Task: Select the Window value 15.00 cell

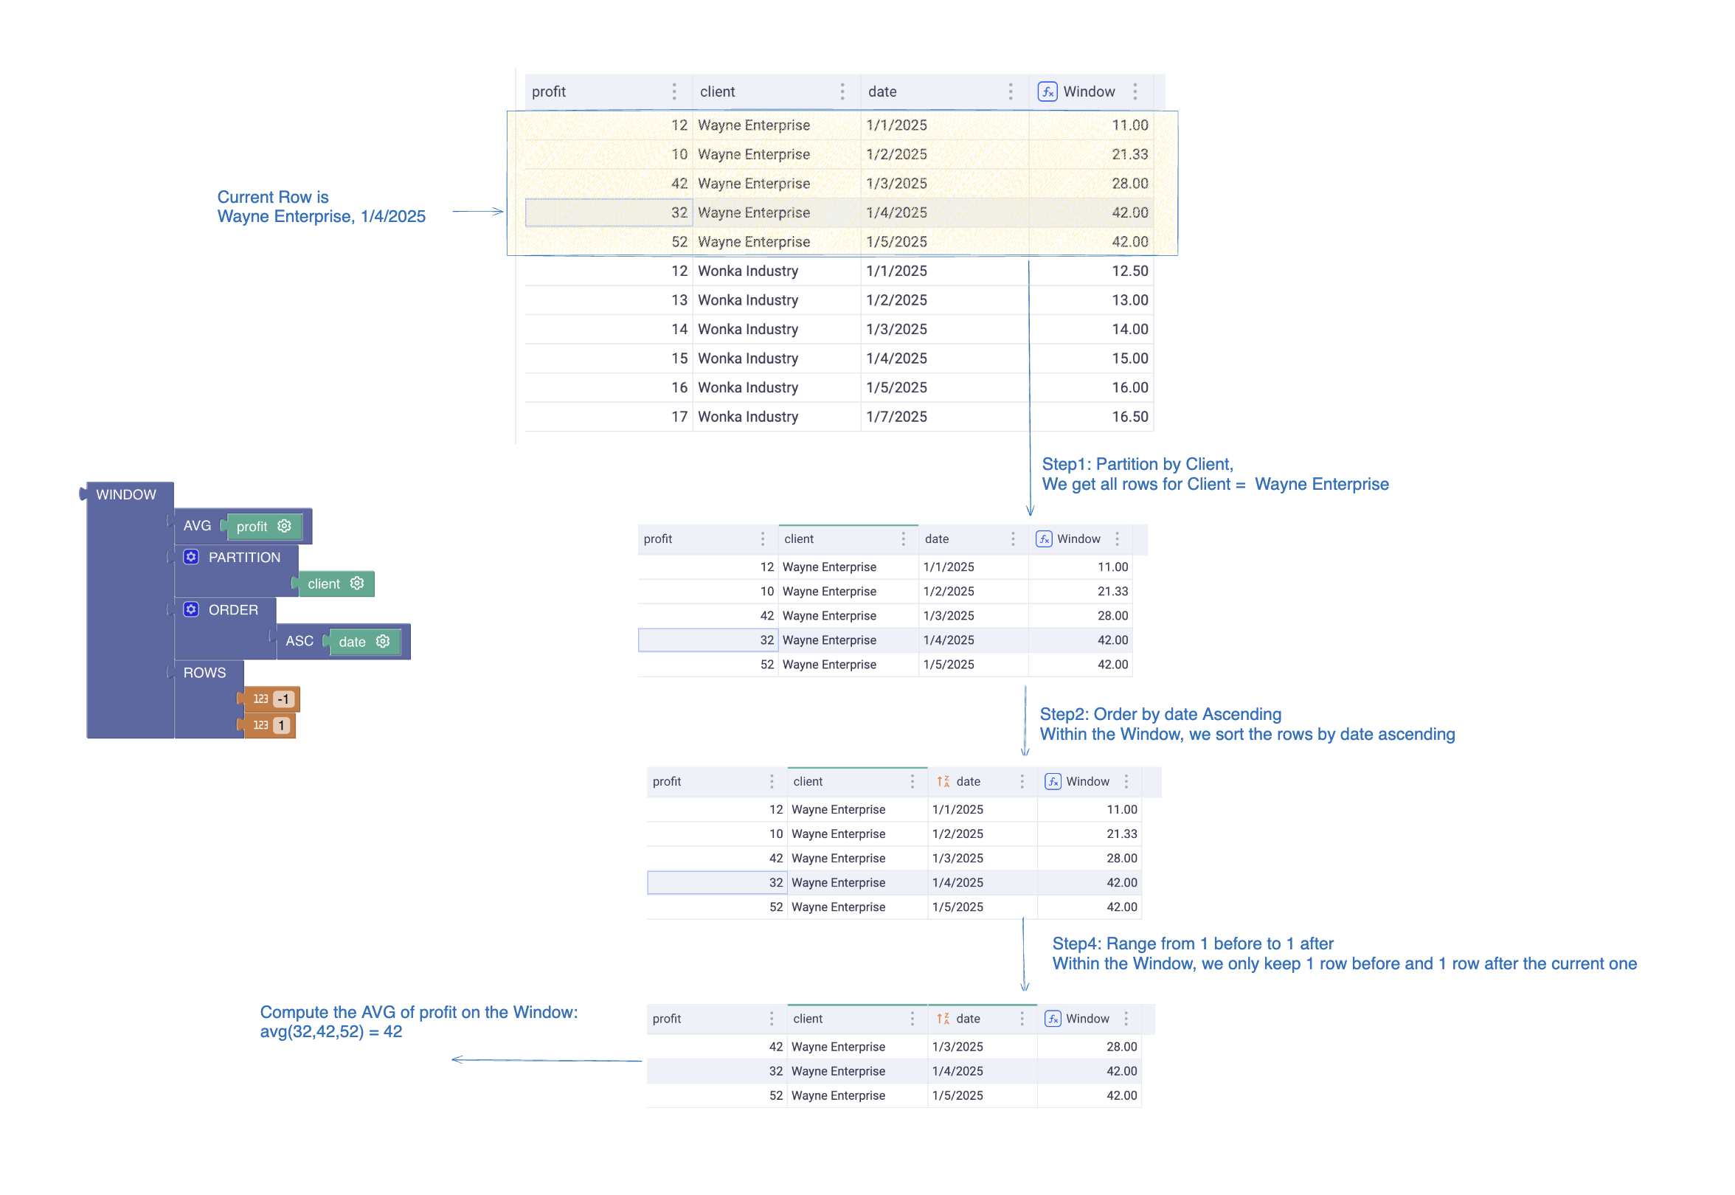Action: pyautogui.click(x=1091, y=358)
